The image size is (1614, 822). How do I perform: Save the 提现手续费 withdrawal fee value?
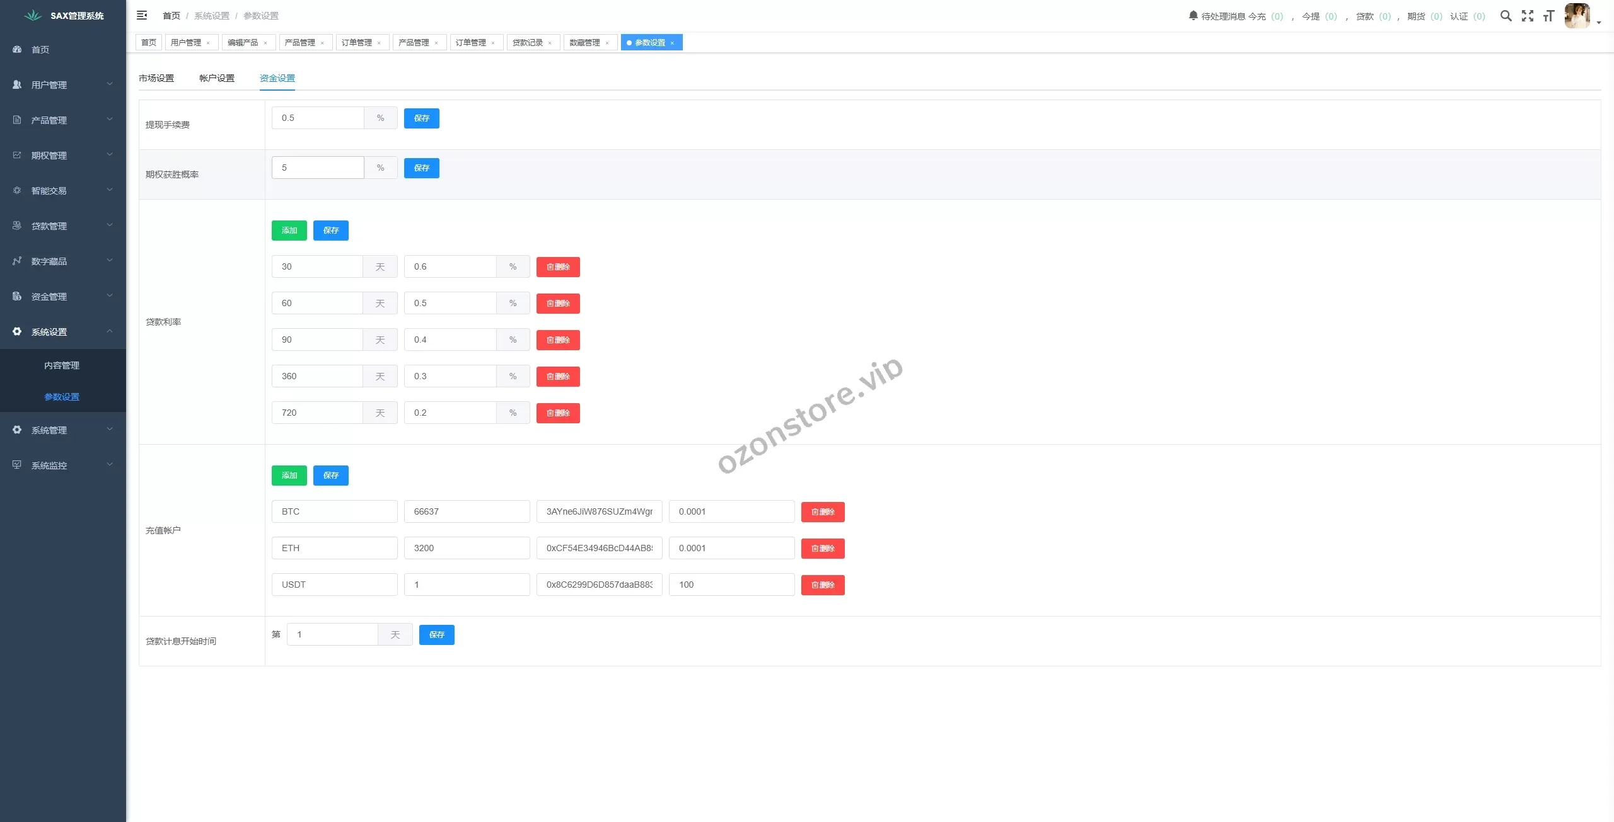tap(421, 118)
